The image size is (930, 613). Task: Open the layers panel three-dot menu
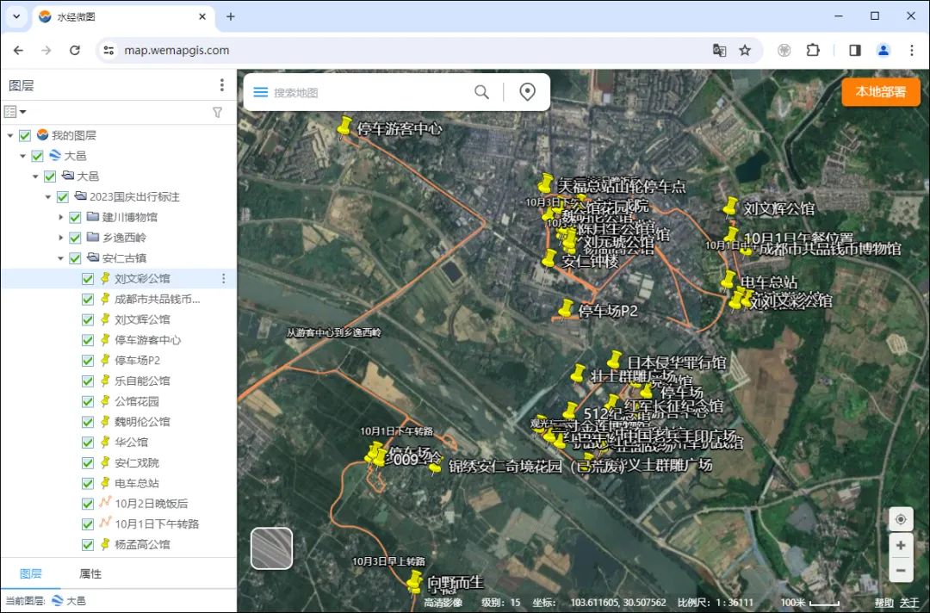(221, 85)
